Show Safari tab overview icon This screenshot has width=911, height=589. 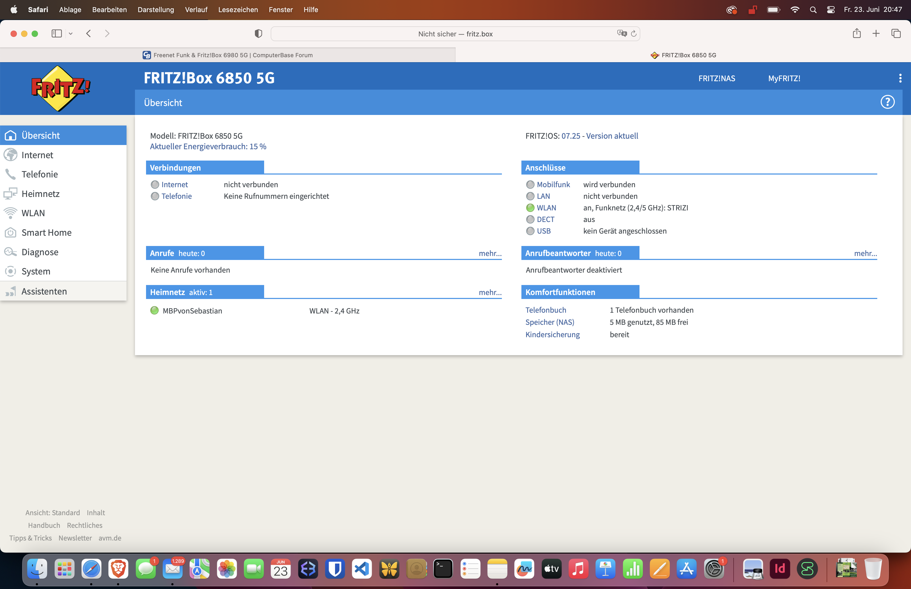pos(896,34)
